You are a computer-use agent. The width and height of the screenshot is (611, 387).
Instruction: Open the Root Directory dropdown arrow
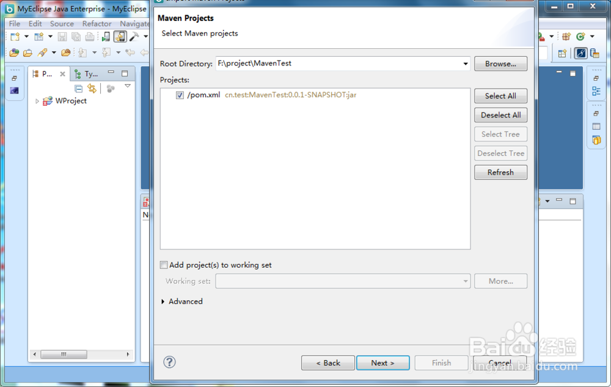tap(465, 64)
